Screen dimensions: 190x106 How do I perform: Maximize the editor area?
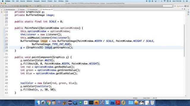tap(185, 9)
